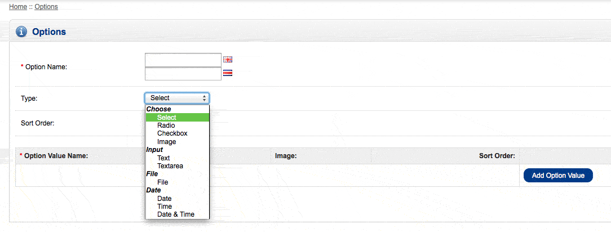This screenshot has width=611, height=242.
Task: Pick Radio from the Type list
Action: 166,126
